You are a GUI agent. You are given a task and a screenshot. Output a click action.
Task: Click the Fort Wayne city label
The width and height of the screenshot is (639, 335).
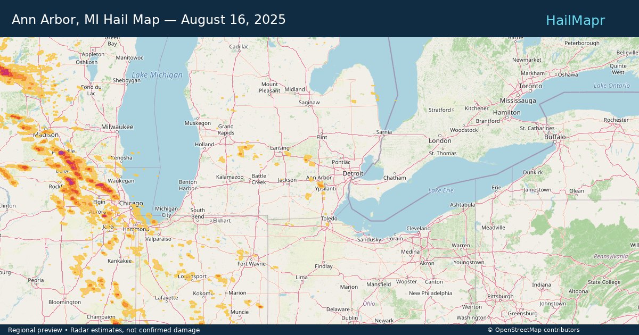[x=251, y=264]
